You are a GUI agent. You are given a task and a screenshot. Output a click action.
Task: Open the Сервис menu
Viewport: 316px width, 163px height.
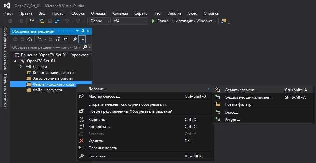pos(141,13)
